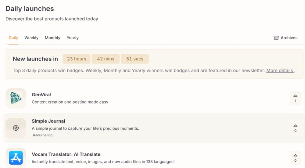
Task: Switch to the Daily tab
Action: [x=13, y=38]
